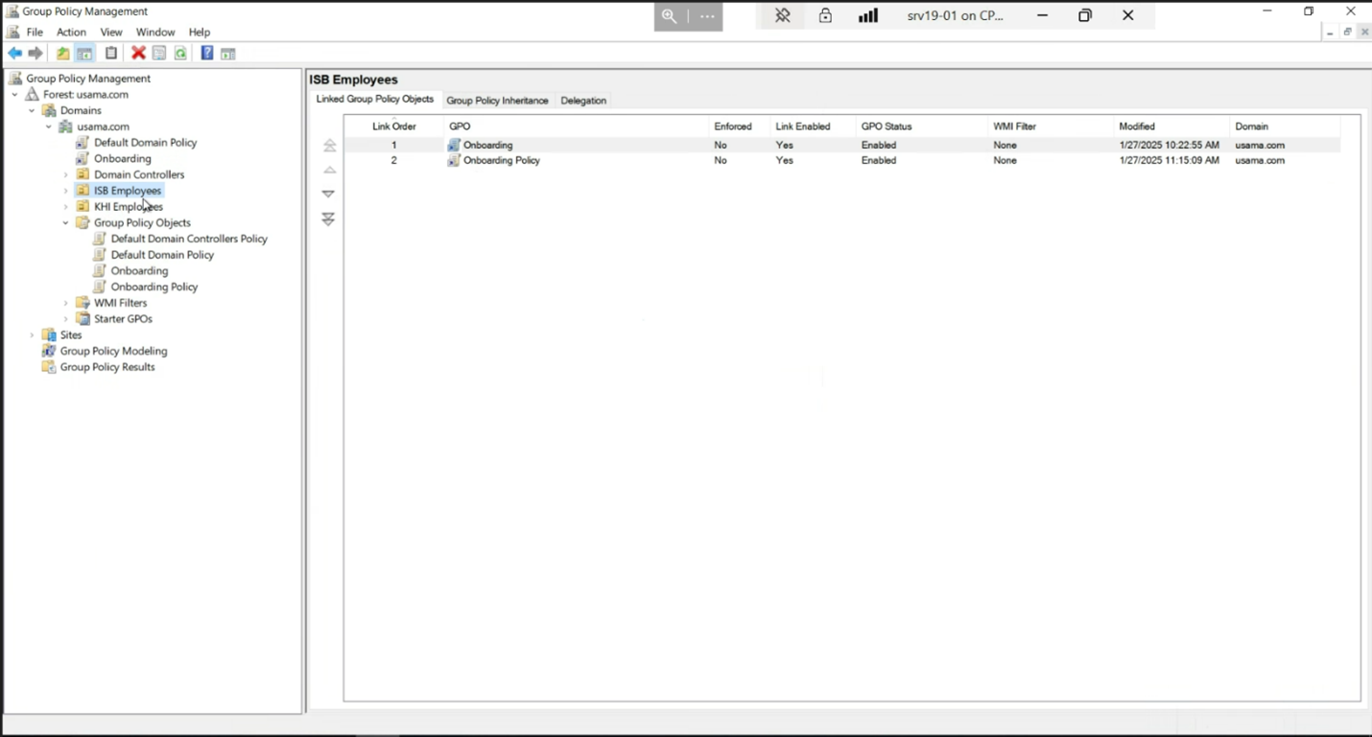Select Group Policy Modeling in the tree
Screen dimensions: 1372x737
coord(112,351)
